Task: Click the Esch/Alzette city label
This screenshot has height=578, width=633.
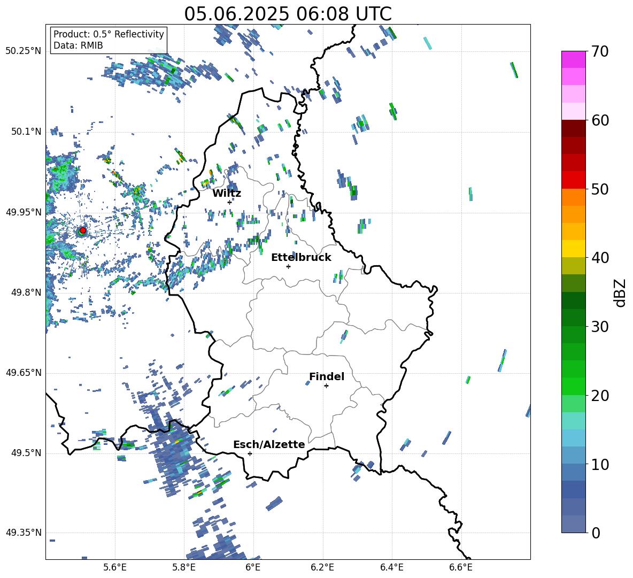Action: (269, 445)
